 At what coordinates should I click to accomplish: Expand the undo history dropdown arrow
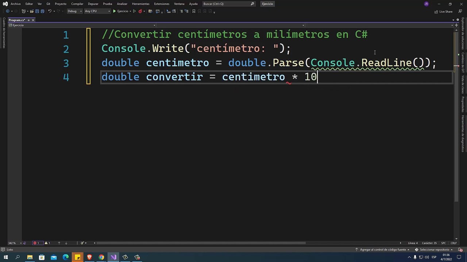(54, 11)
